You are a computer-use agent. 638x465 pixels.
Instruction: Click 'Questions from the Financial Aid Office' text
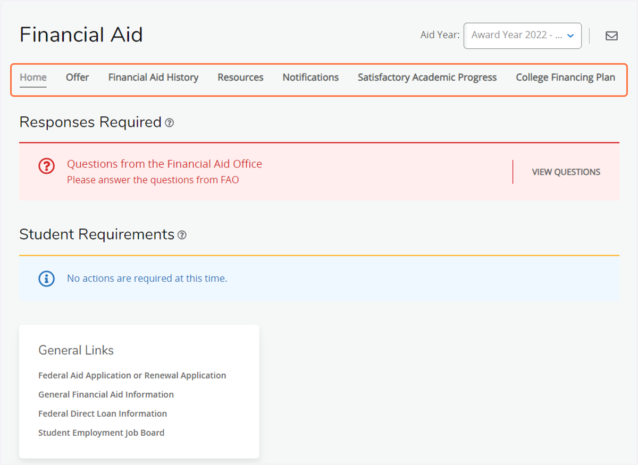164,164
